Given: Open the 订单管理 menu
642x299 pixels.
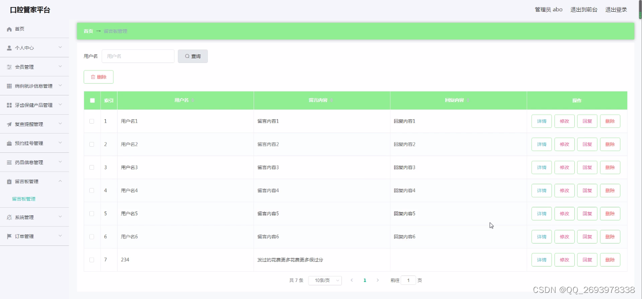Looking at the screenshot, I should [x=34, y=236].
